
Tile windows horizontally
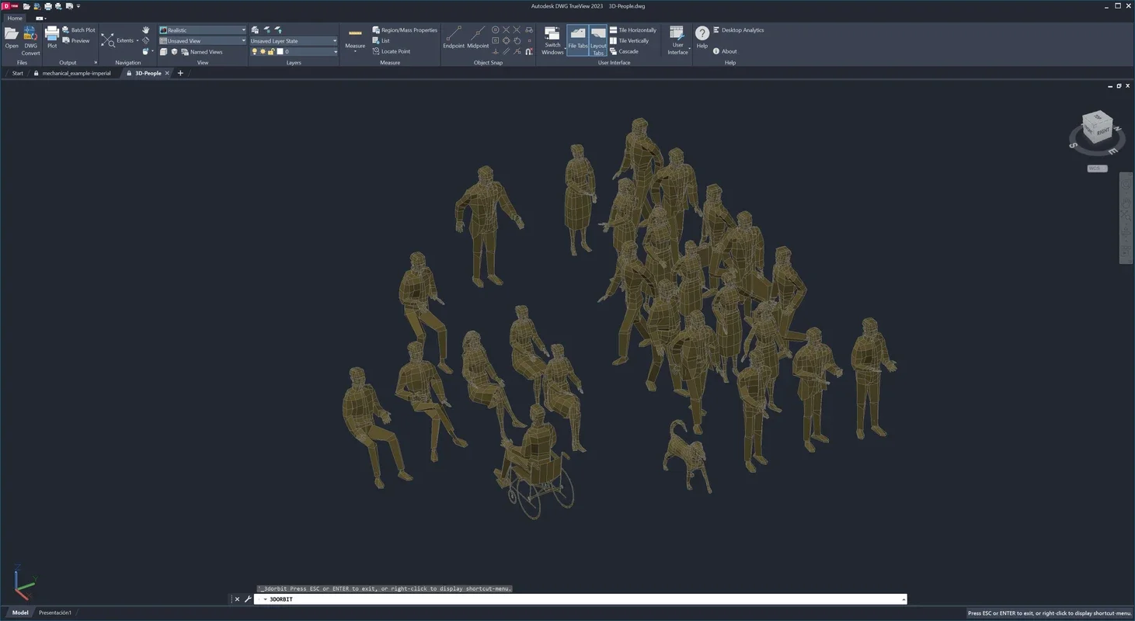632,30
